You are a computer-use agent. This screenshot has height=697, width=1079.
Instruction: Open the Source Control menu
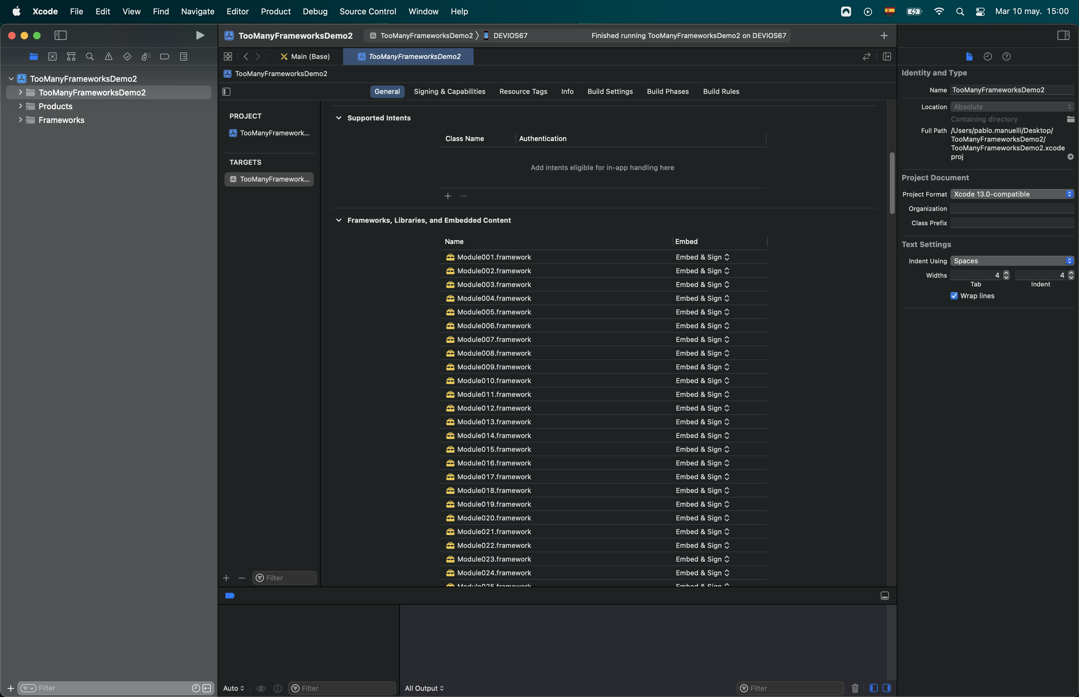coord(367,11)
